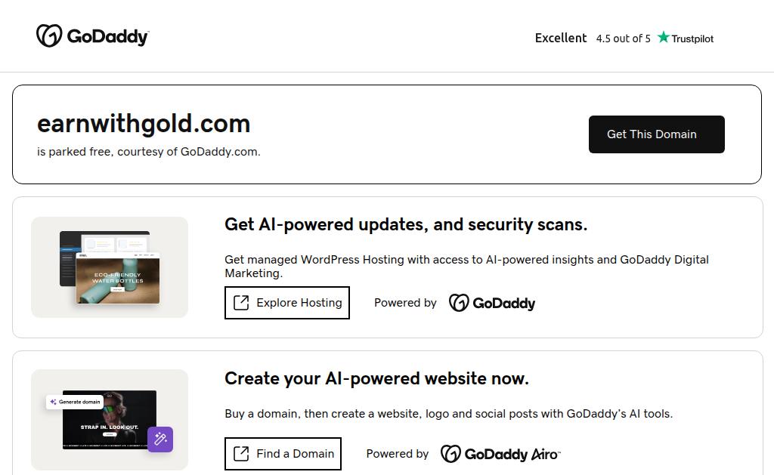This screenshot has height=475, width=774.
Task: Select the Find a Domain button
Action: pos(283,454)
